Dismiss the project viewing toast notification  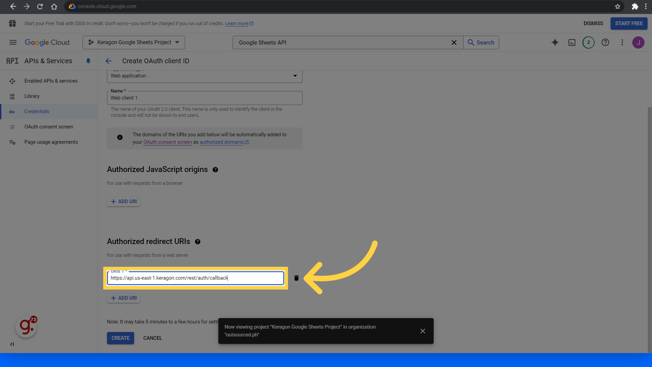click(422, 331)
